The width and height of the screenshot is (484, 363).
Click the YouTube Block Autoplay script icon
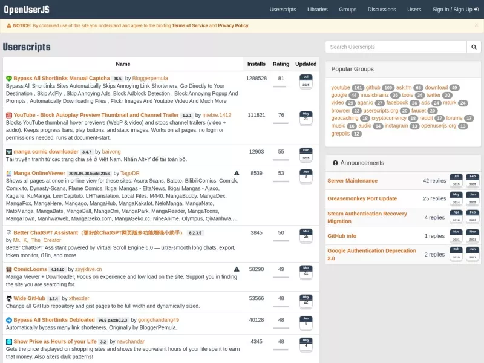(x=9, y=115)
